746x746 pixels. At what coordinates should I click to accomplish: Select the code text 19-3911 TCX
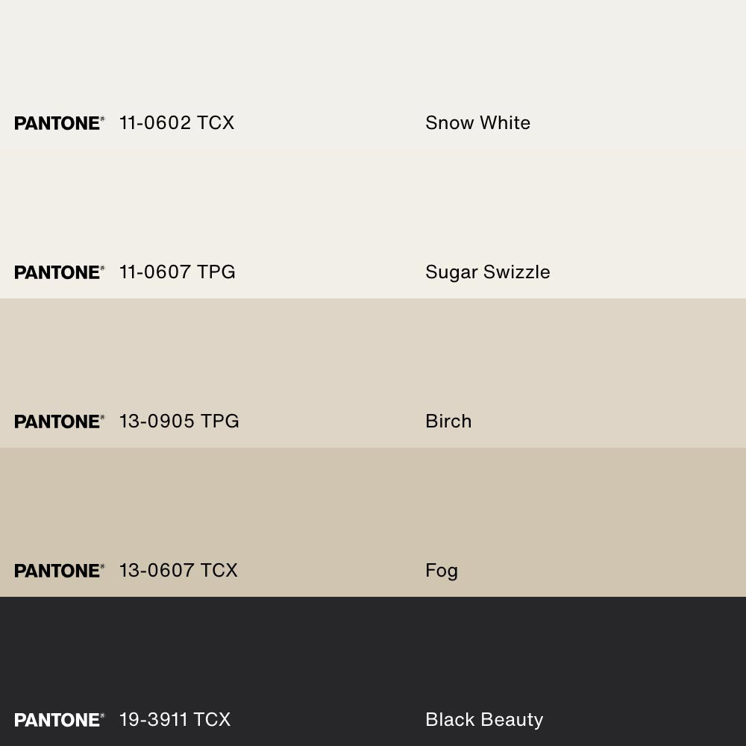pyautogui.click(x=175, y=720)
